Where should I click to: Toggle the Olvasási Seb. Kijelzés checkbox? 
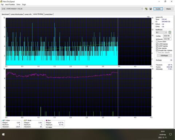157,50
